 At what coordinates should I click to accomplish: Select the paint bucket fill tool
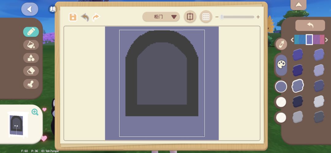(x=31, y=45)
